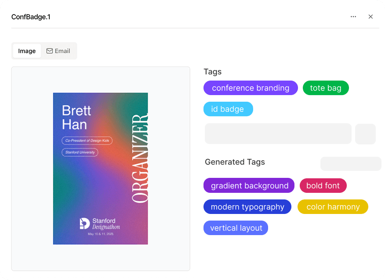The height and width of the screenshot is (280, 385).
Task: Add the gradient background generated tag
Action: coord(249,185)
